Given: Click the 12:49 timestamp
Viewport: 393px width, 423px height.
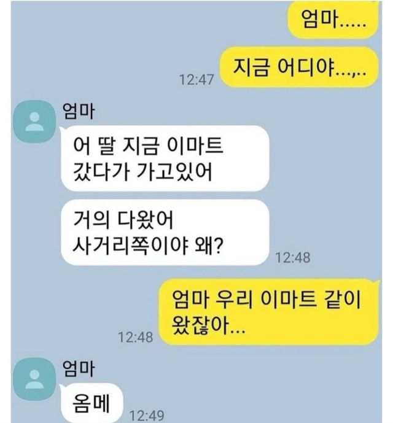Looking at the screenshot, I should (147, 416).
